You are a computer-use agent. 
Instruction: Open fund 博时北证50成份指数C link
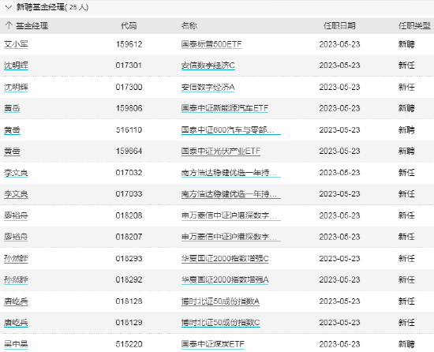coord(221,323)
